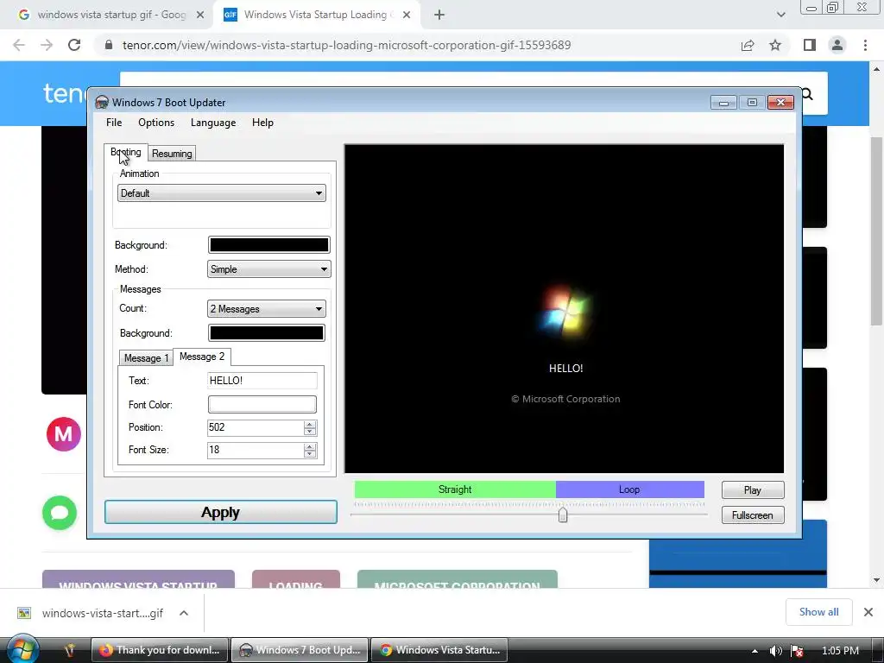This screenshot has width=884, height=663.
Task: Toggle the browser side panel icon
Action: (x=810, y=45)
